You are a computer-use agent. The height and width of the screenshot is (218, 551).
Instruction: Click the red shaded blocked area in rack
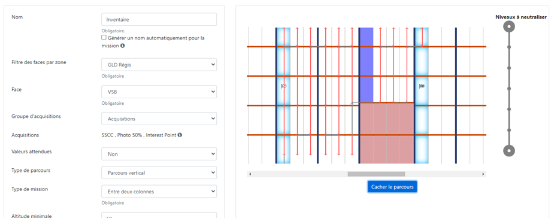coord(386,134)
